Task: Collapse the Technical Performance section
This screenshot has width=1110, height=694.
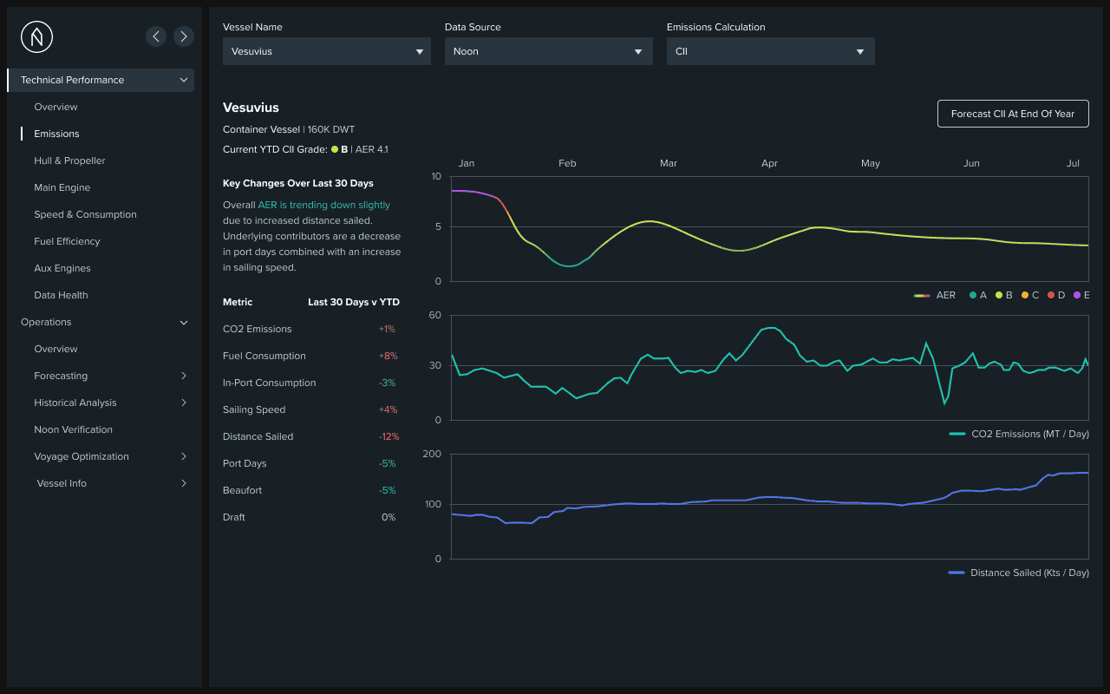Action: (183, 80)
